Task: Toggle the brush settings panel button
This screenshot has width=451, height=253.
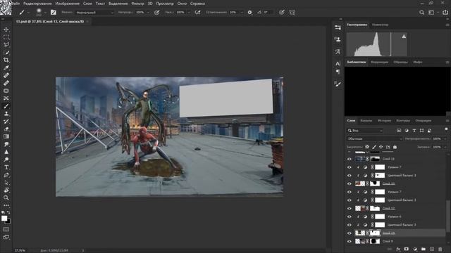Action: tap(54, 13)
